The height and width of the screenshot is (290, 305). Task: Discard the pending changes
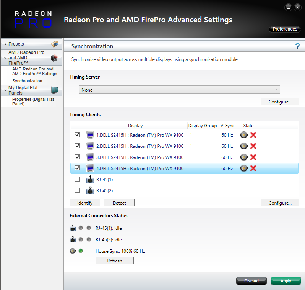[x=251, y=281]
